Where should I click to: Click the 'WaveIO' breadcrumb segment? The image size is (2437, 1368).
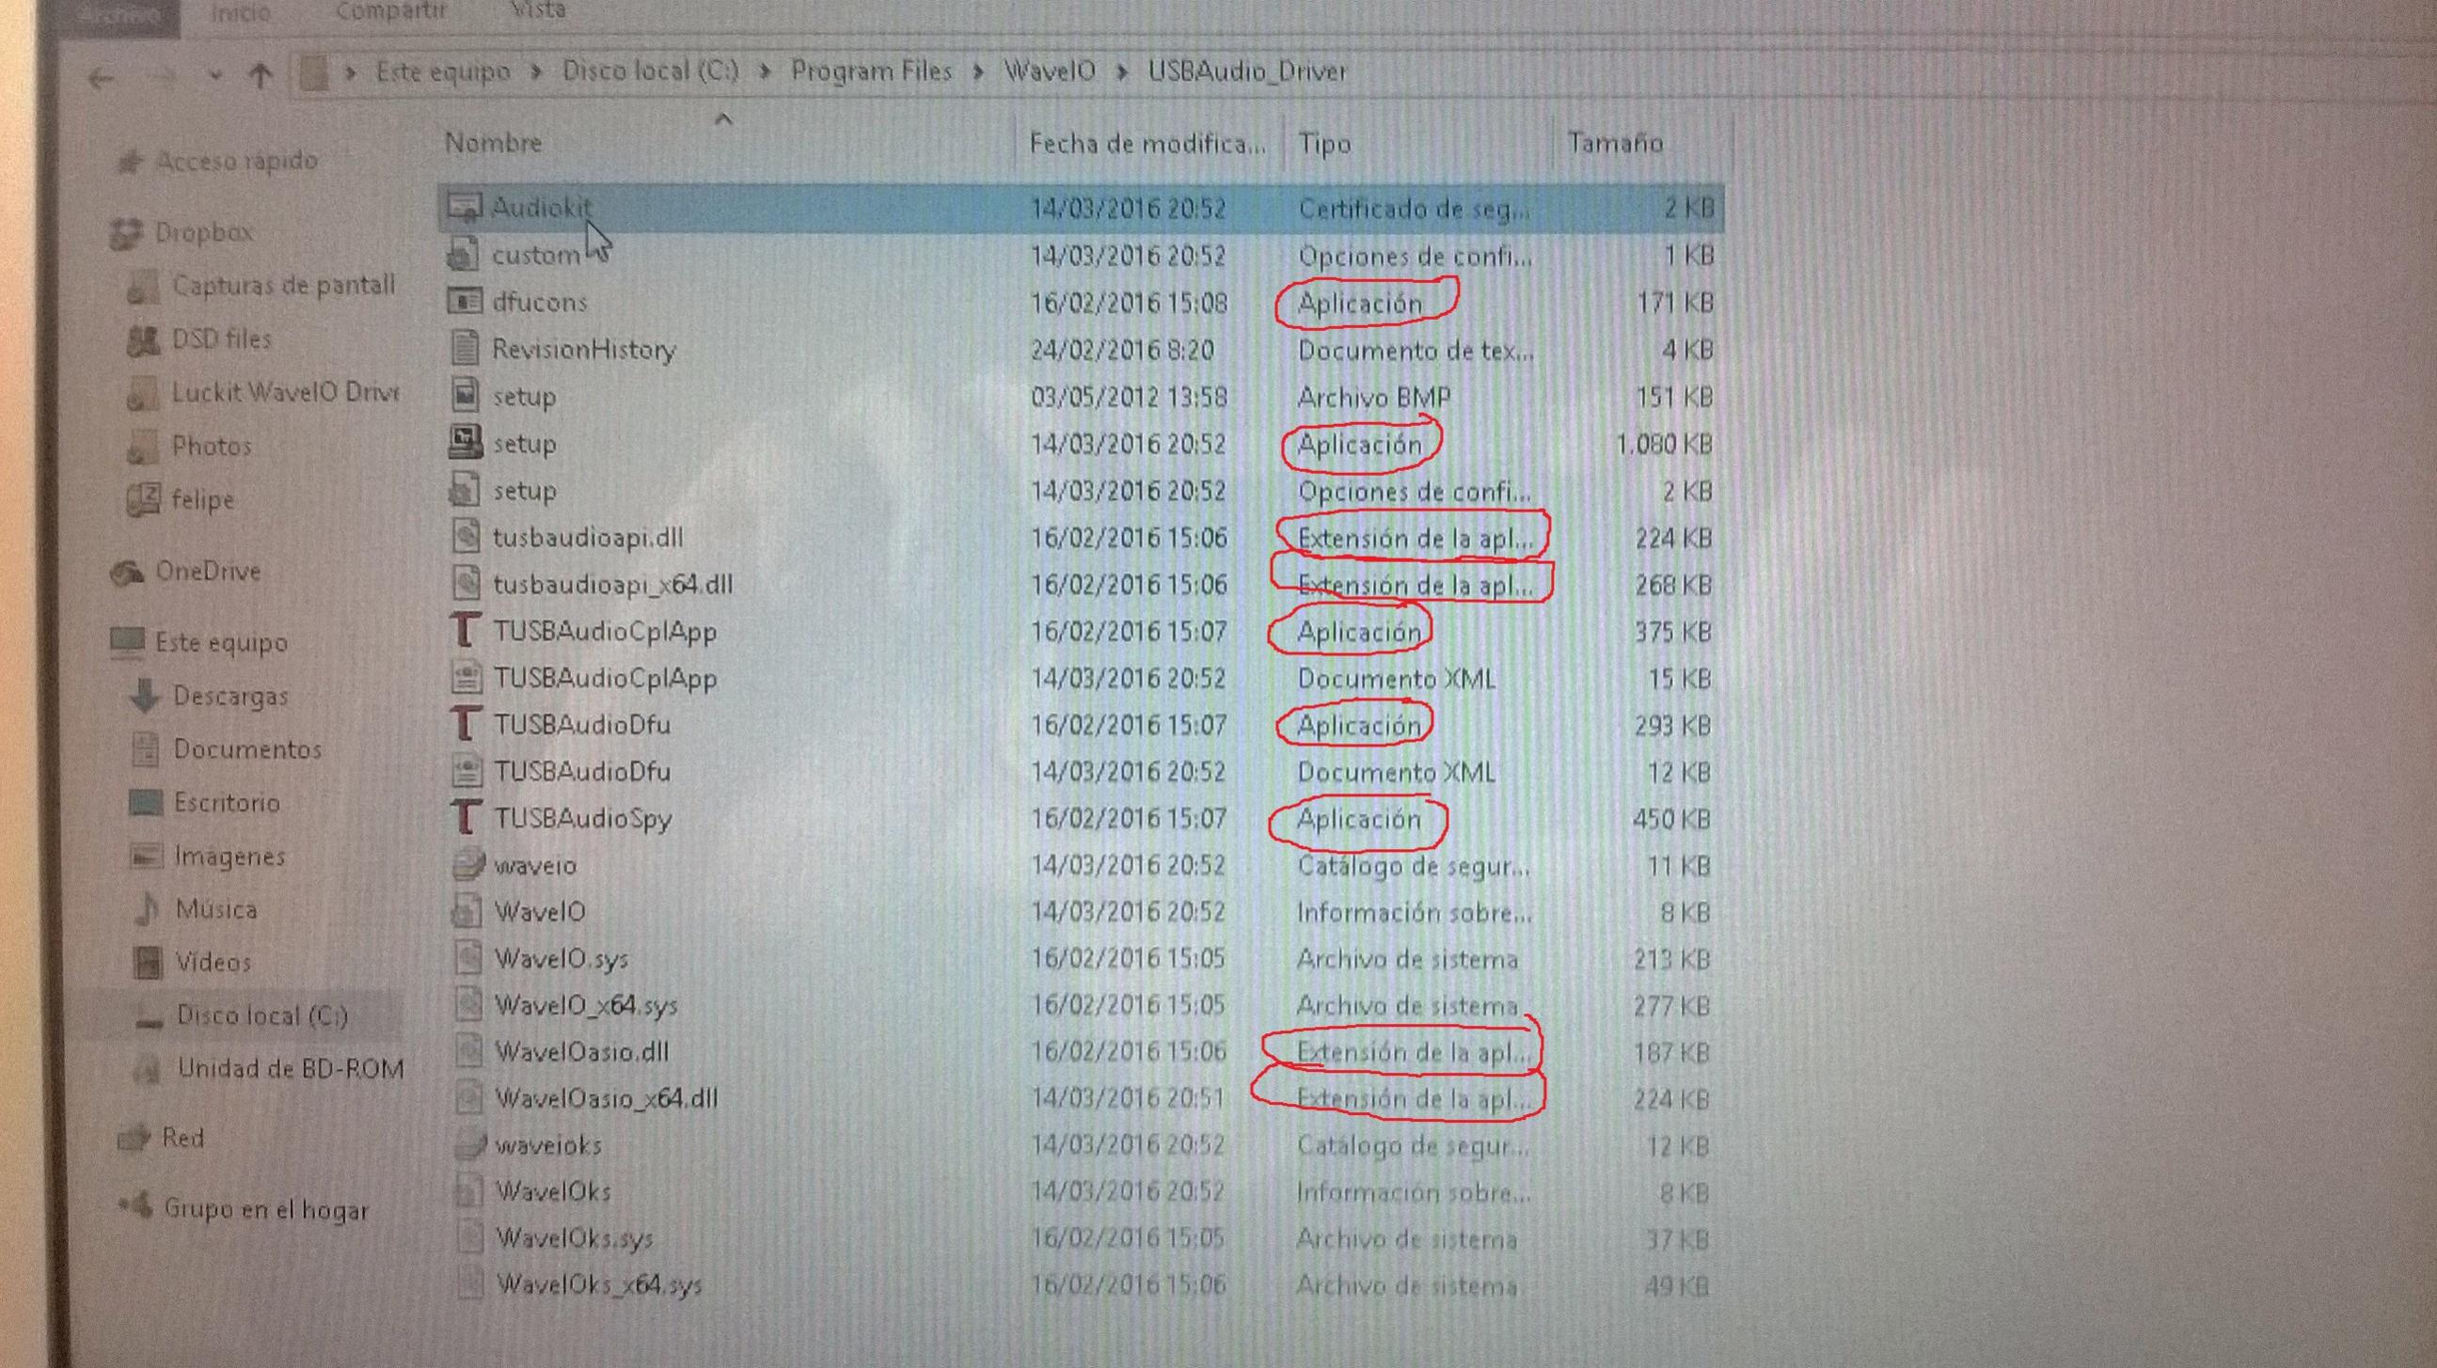pos(1049,71)
